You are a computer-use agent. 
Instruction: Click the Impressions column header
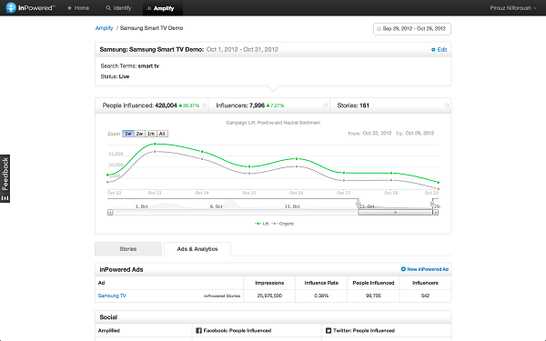(269, 283)
